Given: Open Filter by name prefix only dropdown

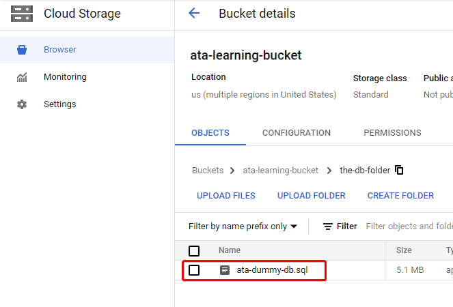Looking at the screenshot, I should point(243,226).
